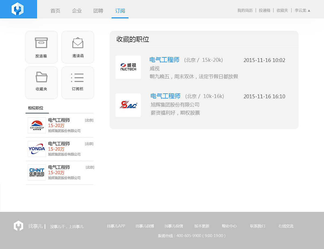324x249 pixels.
Task: Click the NUCTECH company logo
Action: [x=128, y=67]
